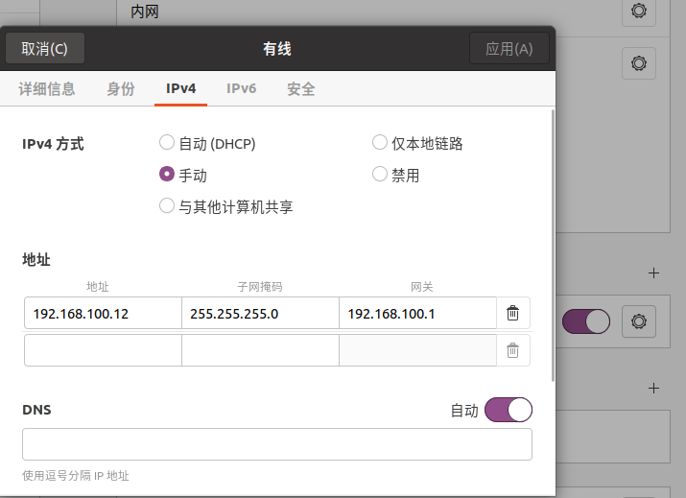Viewport: 686px width, 498px height.
Task: Click the empty netmask field in second row
Action: click(x=260, y=350)
